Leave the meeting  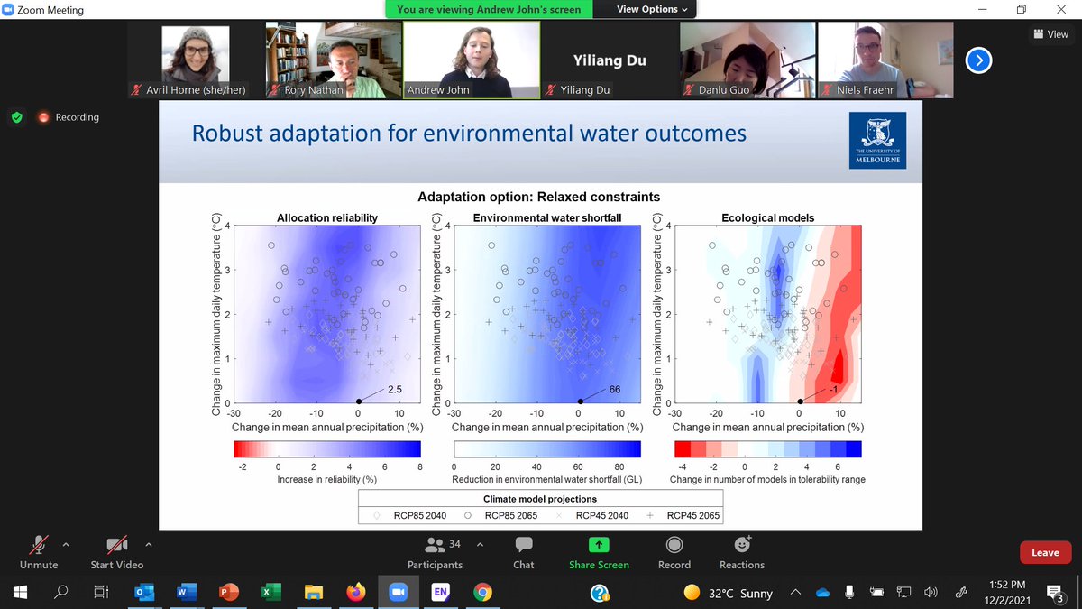[1045, 552]
